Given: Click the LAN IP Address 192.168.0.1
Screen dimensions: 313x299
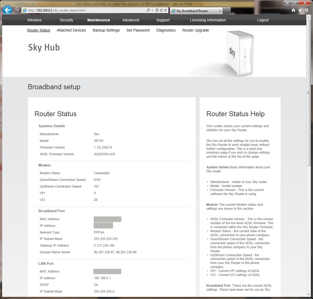Looking at the screenshot, I should [x=102, y=278].
